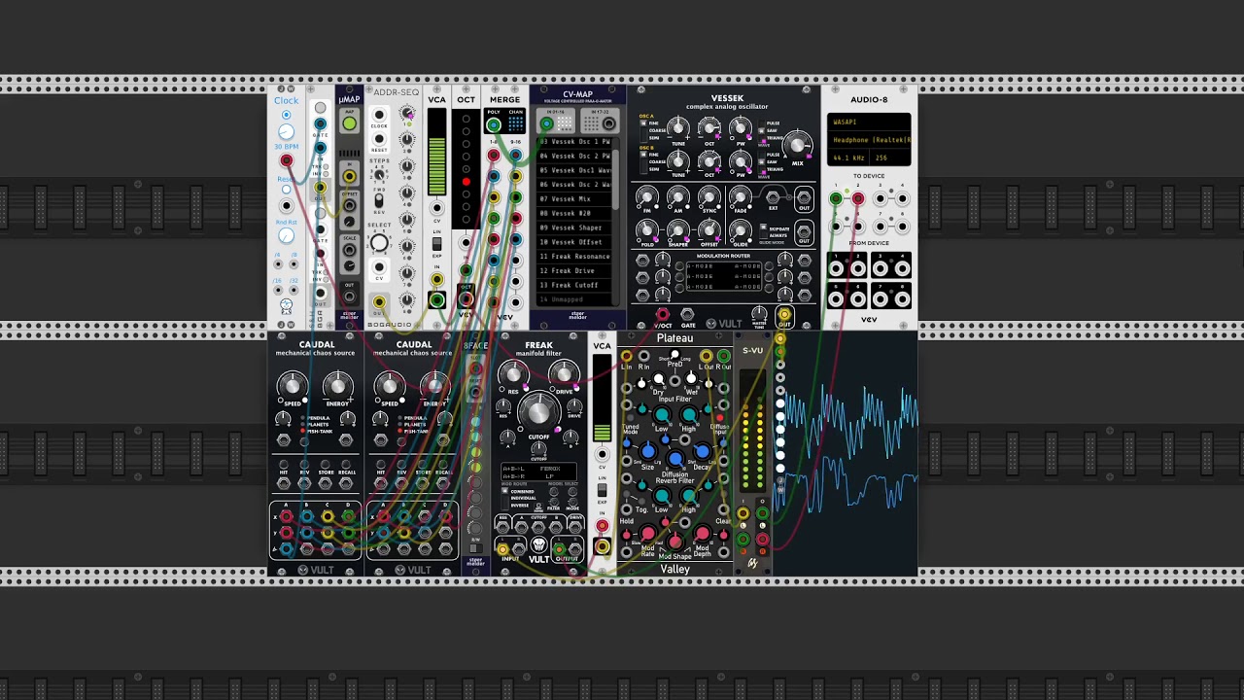Viewport: 1244px width, 700px height.
Task: Click the ADDR-SEQ SELECT knob
Action: [379, 243]
